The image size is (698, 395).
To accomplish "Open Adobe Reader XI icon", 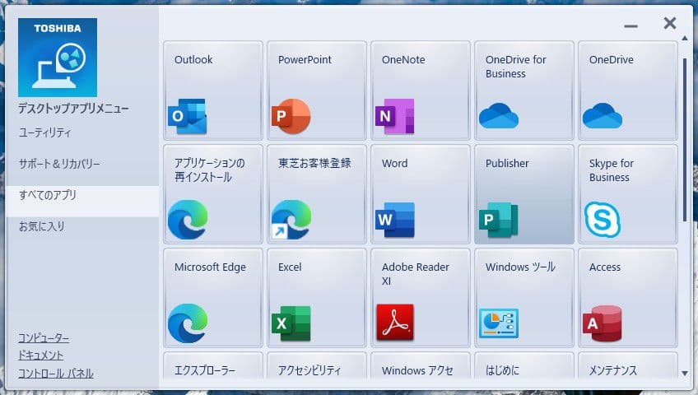I will [x=395, y=322].
